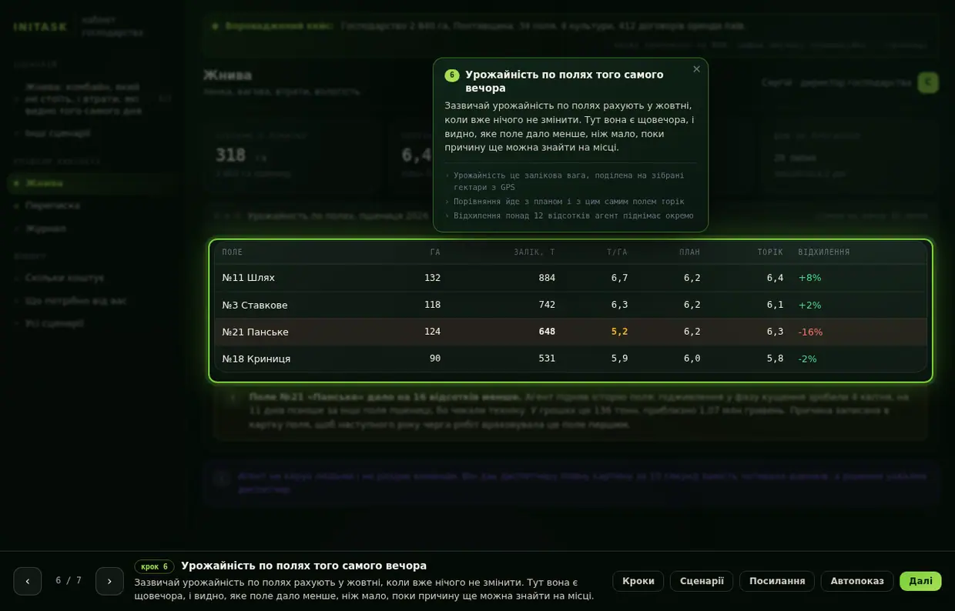955x611 pixels.
Task: Select the №11 Шлях field row
Action: click(x=571, y=278)
